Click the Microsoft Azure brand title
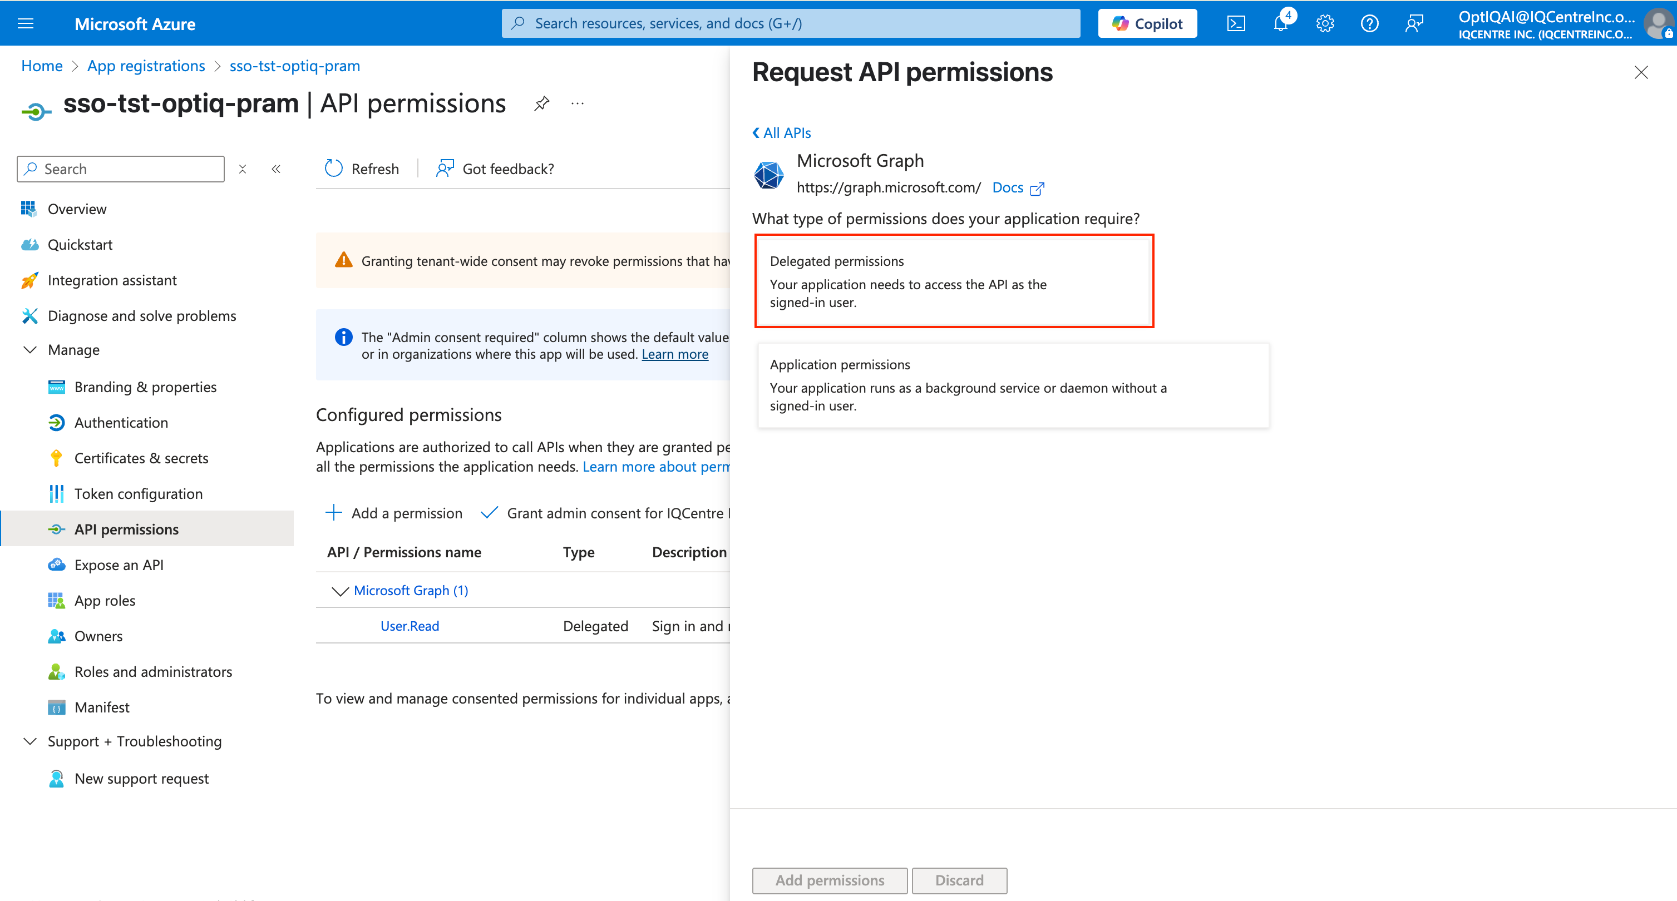Screen dimensions: 1677x901 [135, 24]
